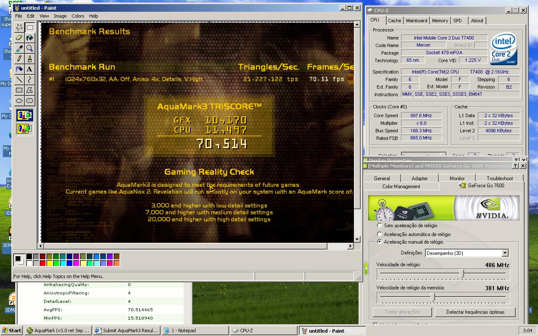Viewport: 538px width, 336px height.
Task: Switch to CPU-Z Memory tab
Action: click(x=440, y=21)
